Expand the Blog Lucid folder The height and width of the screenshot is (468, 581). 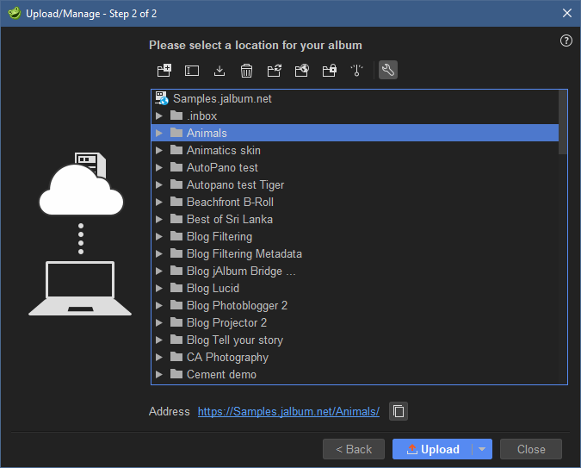point(159,288)
